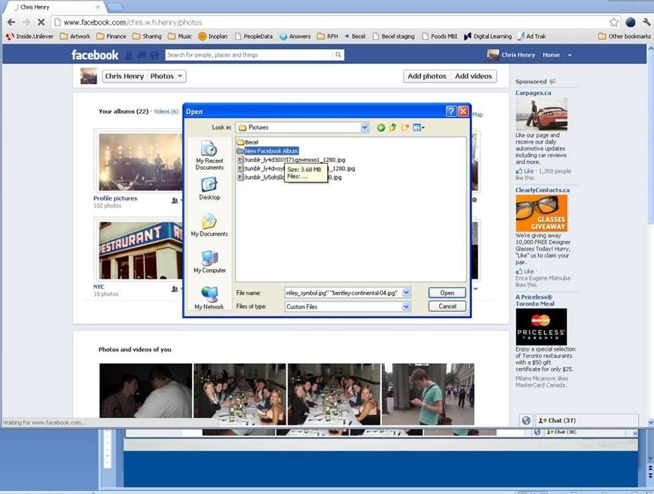Open NYC album link
Image resolution: width=654 pixels, height=494 pixels.
[99, 287]
